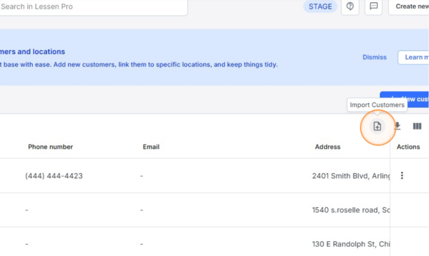Click the Actions column header
The height and width of the screenshot is (256, 429).
[408, 147]
